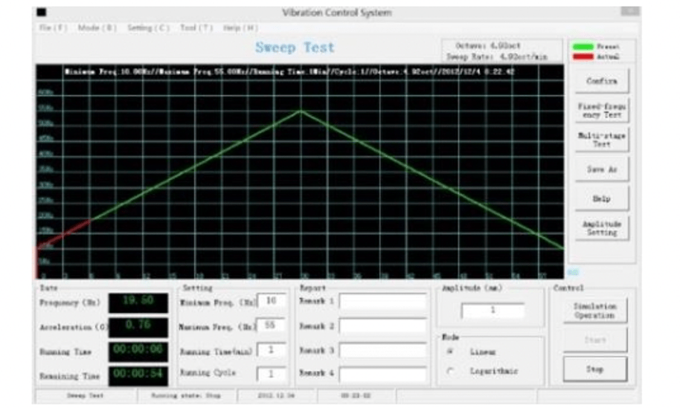Click the Remark 1 text field
Viewport: 680px width, 408px height.
click(x=383, y=302)
